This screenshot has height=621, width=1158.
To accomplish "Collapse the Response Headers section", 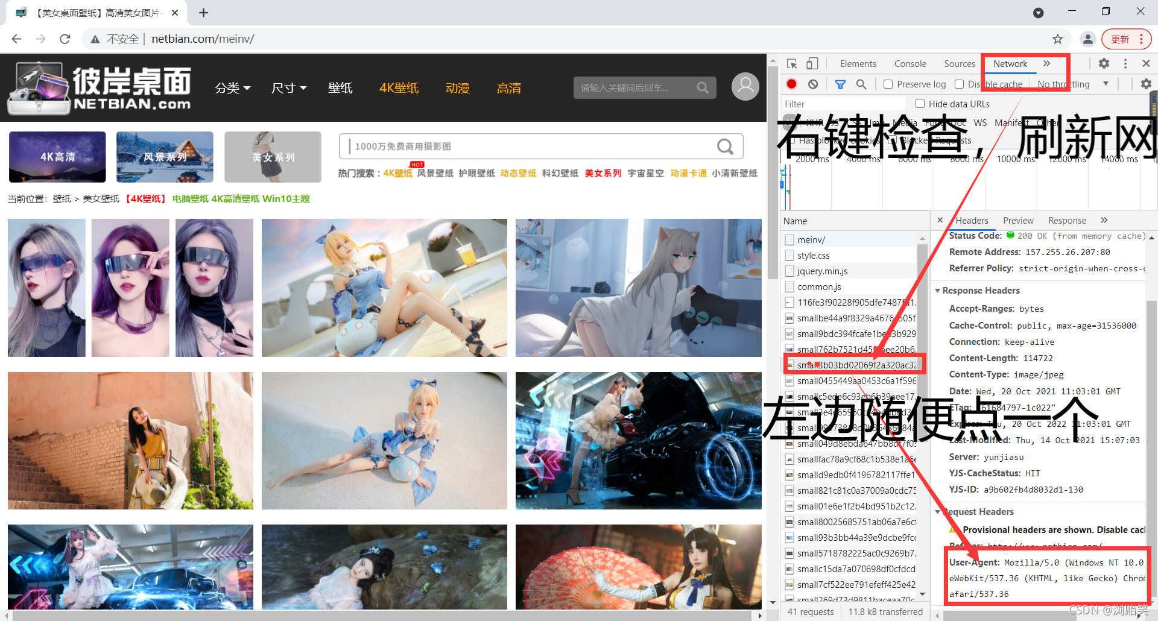I will pos(937,291).
